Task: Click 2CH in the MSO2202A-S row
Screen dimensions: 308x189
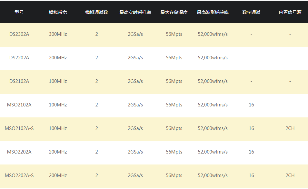Action: (290, 176)
